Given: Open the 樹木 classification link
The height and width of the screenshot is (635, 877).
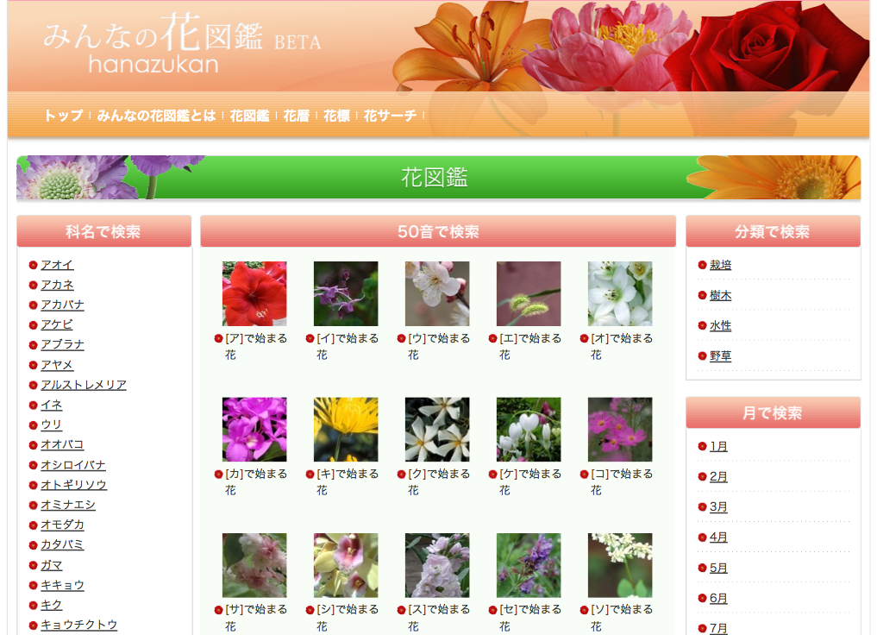Looking at the screenshot, I should coord(719,295).
